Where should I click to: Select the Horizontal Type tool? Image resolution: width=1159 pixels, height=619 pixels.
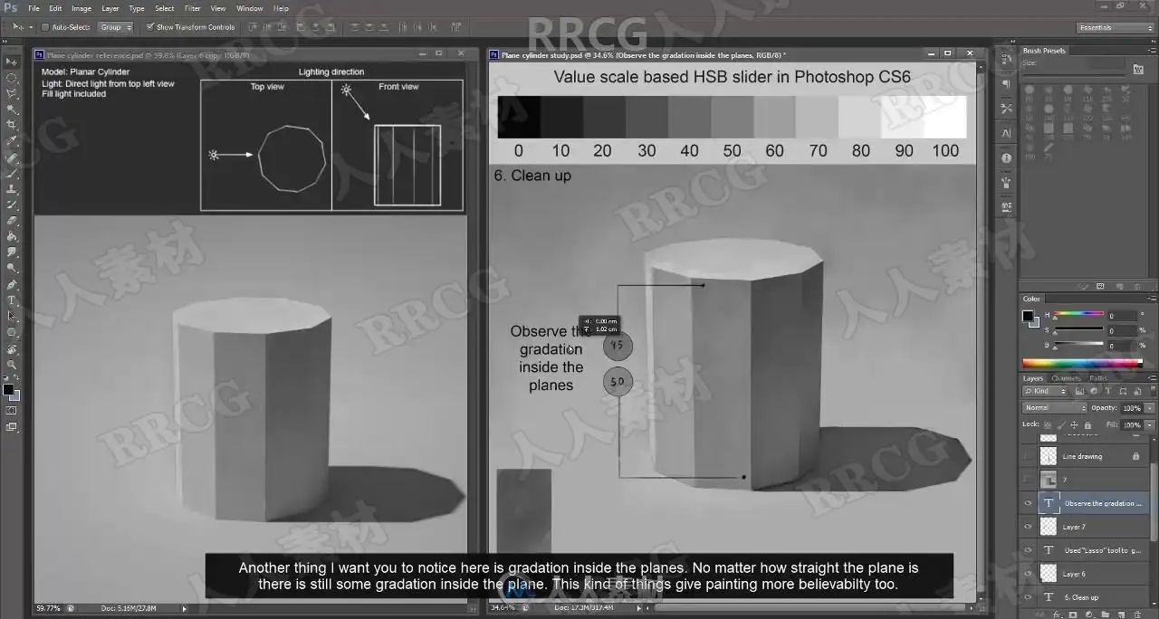pyautogui.click(x=12, y=300)
